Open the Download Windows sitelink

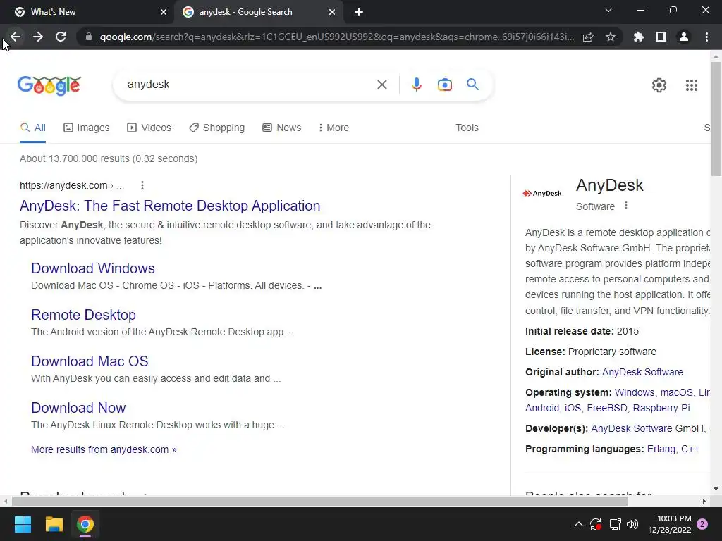93,268
